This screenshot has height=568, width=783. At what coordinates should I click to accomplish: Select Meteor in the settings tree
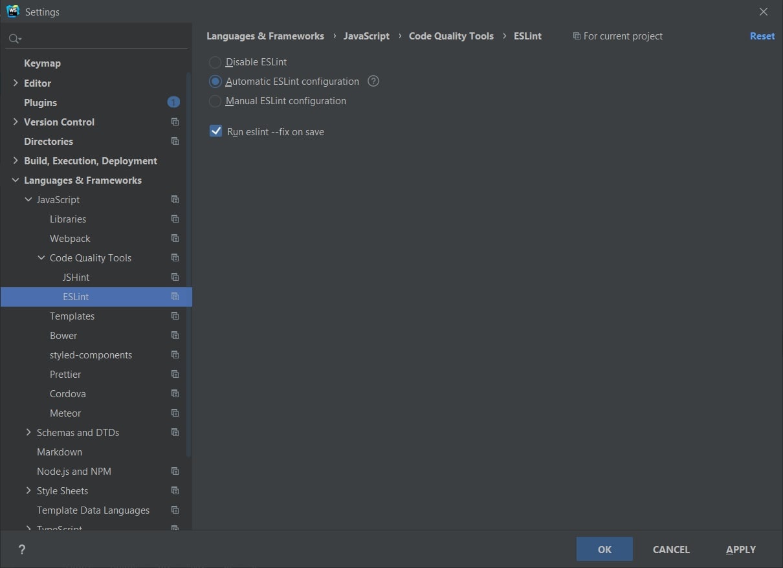point(65,413)
